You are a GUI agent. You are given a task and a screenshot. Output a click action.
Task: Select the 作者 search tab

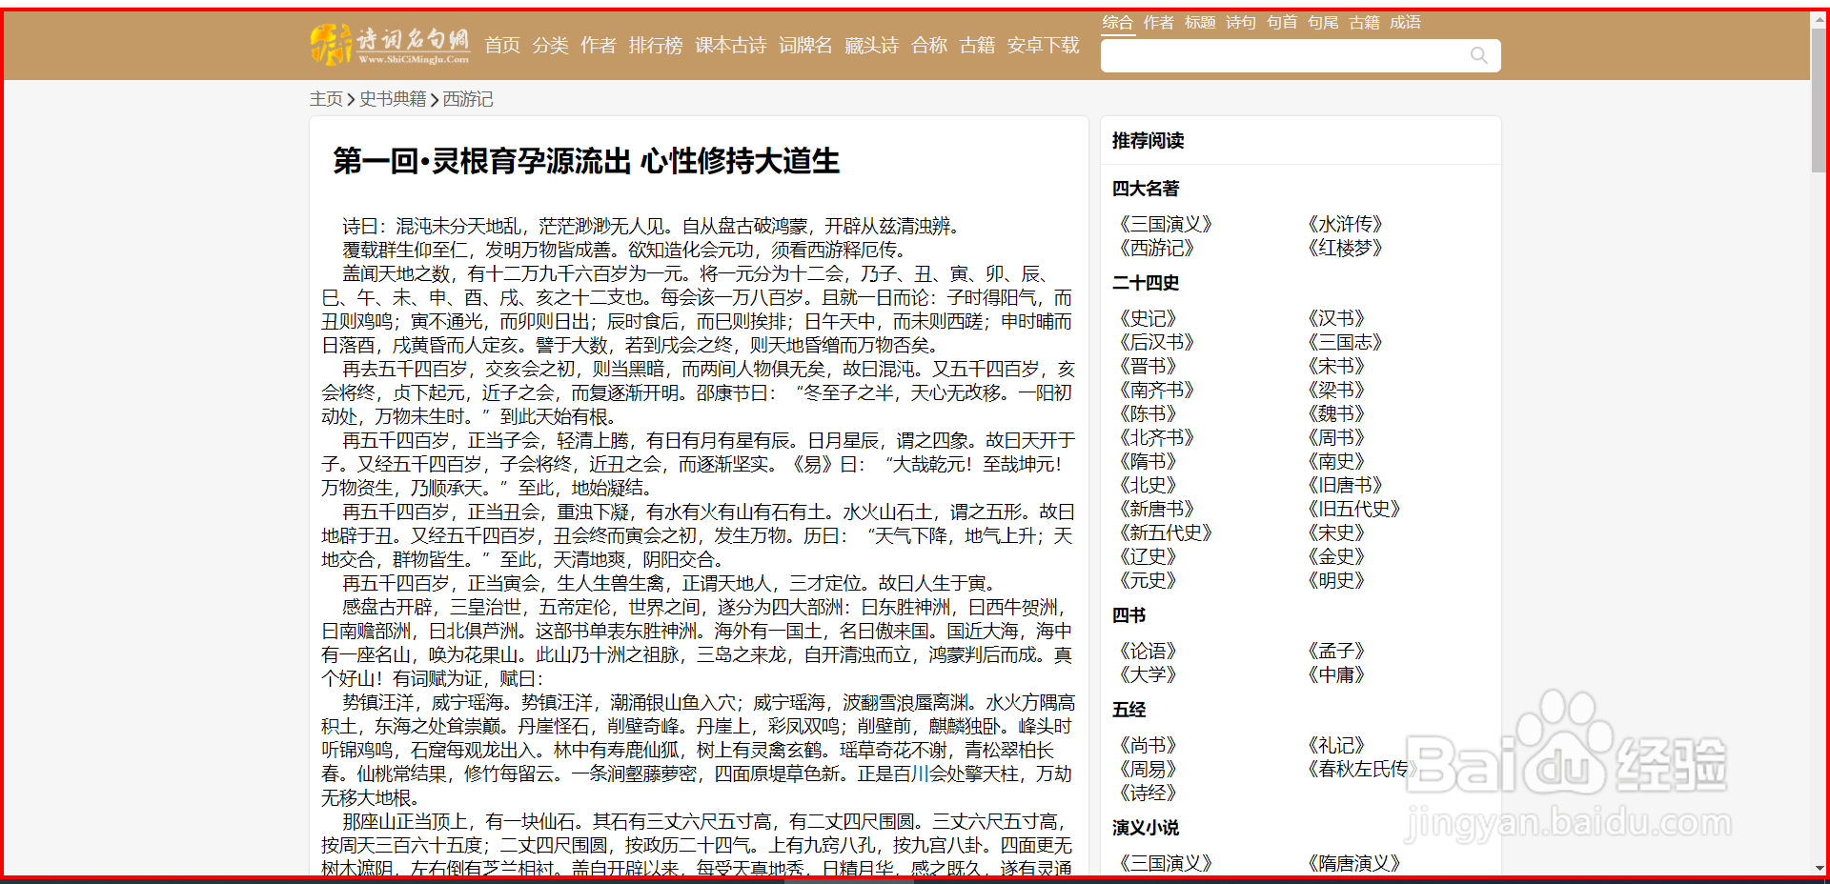[x=1159, y=22]
